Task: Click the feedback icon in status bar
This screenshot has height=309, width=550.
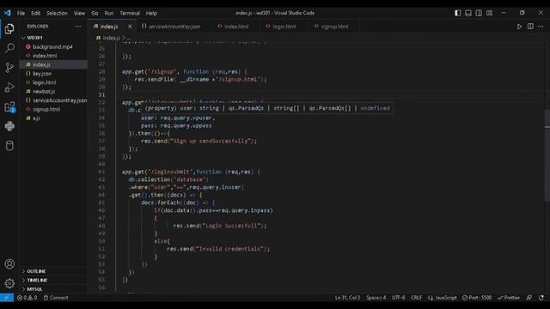Action: click(x=529, y=298)
